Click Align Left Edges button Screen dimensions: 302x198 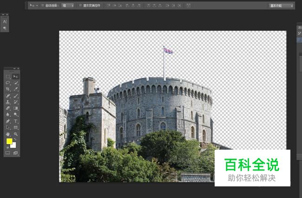pyautogui.click(x=127, y=6)
